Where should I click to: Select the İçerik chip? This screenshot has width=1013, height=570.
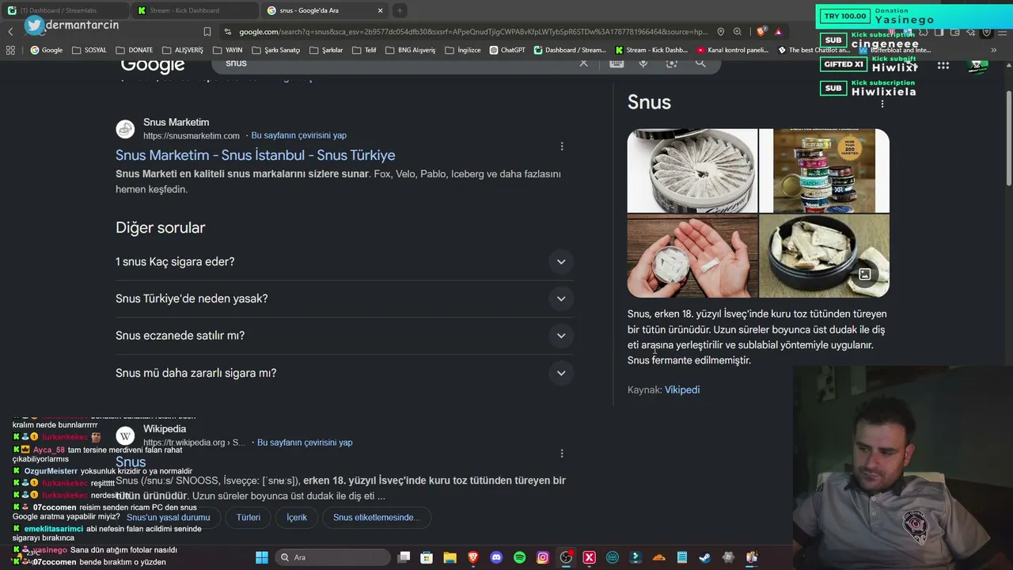(x=297, y=518)
